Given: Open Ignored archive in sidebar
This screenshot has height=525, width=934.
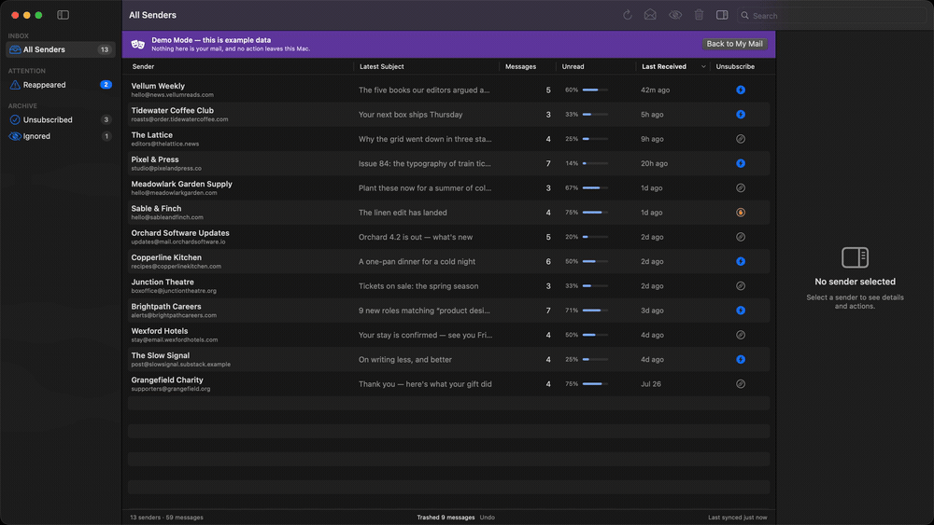Looking at the screenshot, I should [x=60, y=136].
